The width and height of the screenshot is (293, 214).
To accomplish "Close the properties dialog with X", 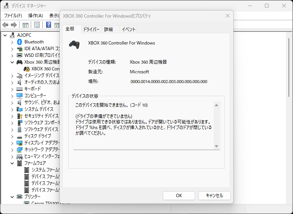I will [x=228, y=16].
